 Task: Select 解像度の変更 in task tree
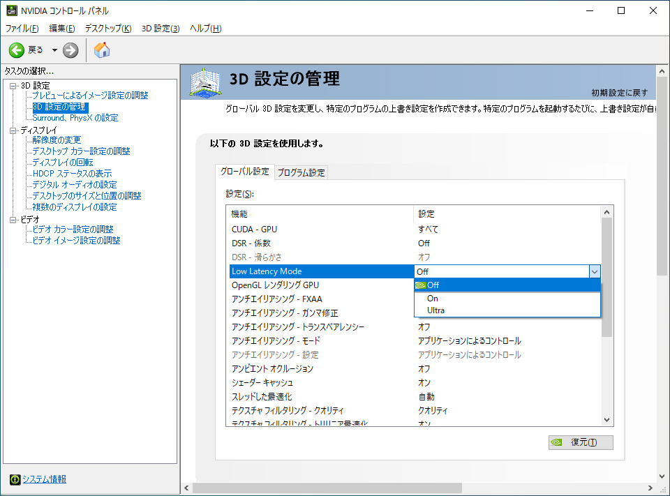57,140
